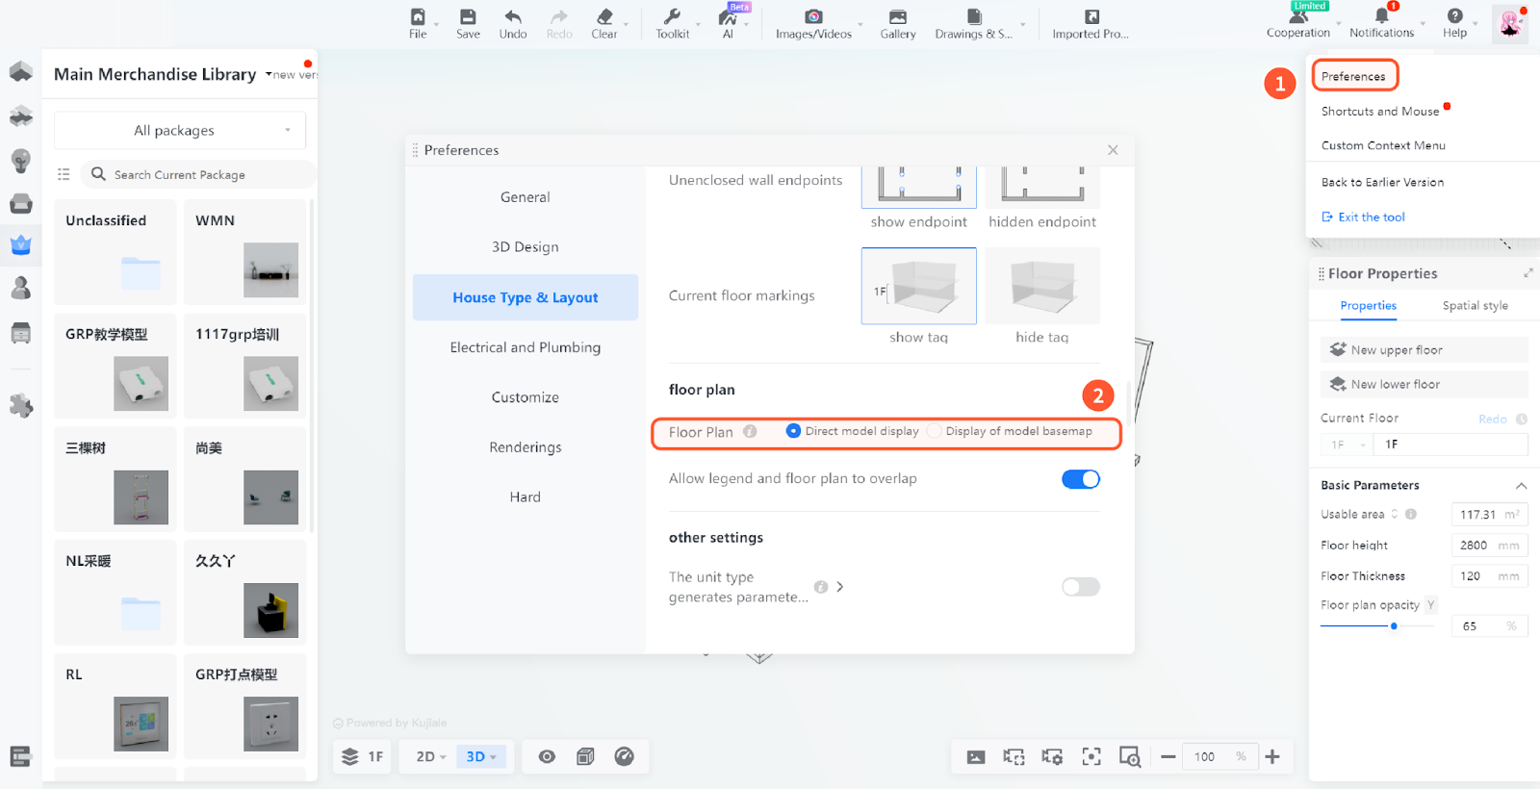Click the Notifications bell icon
This screenshot has height=789, width=1540.
point(1381,16)
